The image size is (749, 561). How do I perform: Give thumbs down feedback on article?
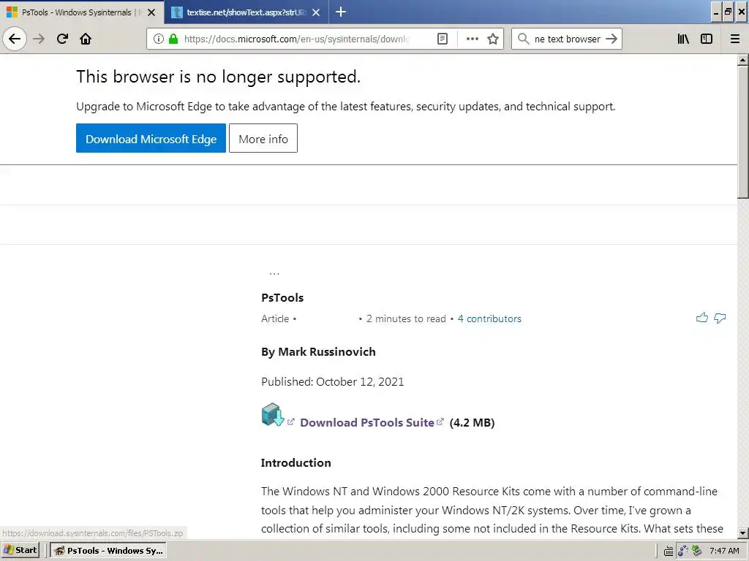pos(720,318)
